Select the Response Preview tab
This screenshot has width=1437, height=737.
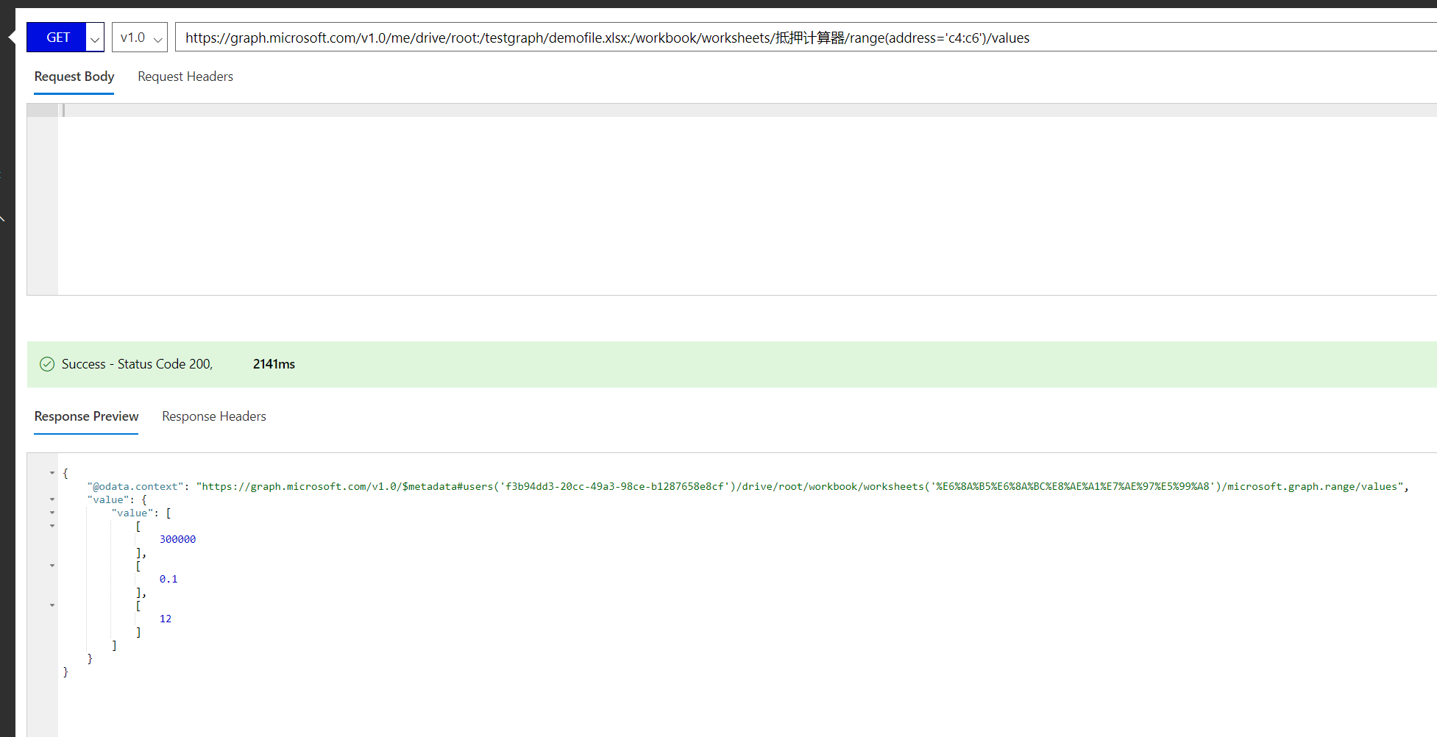pyautogui.click(x=86, y=416)
